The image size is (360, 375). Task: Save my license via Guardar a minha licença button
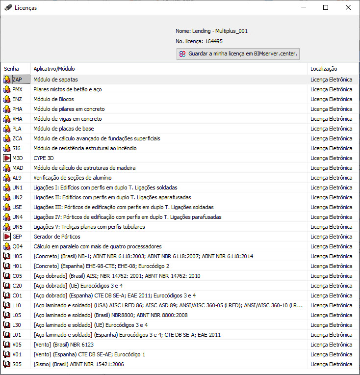[238, 54]
